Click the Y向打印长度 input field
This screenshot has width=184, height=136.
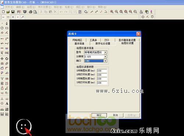click(102, 83)
